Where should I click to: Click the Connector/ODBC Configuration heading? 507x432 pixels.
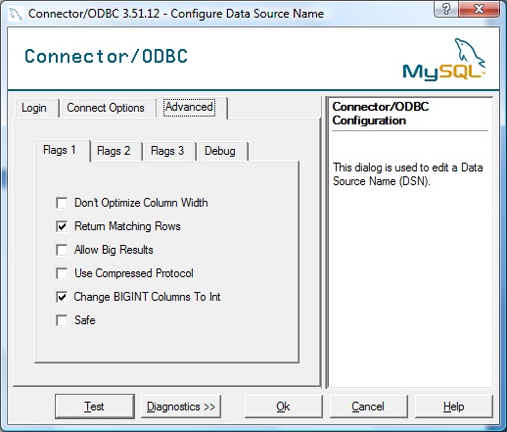click(x=381, y=114)
